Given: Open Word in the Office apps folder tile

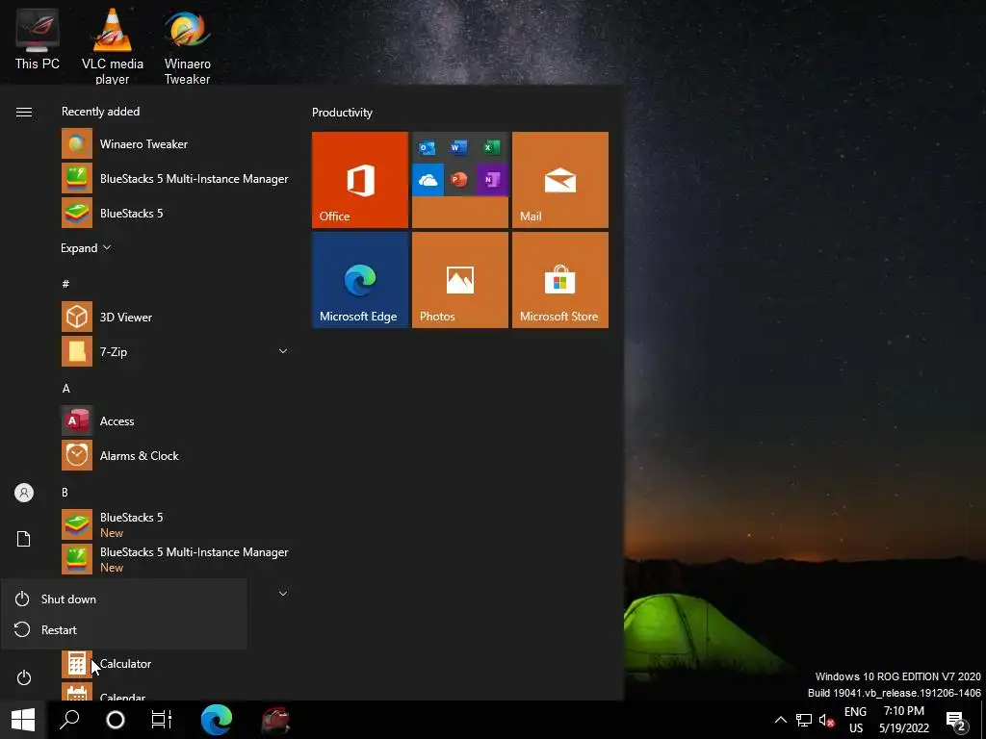Looking at the screenshot, I should click(x=459, y=147).
